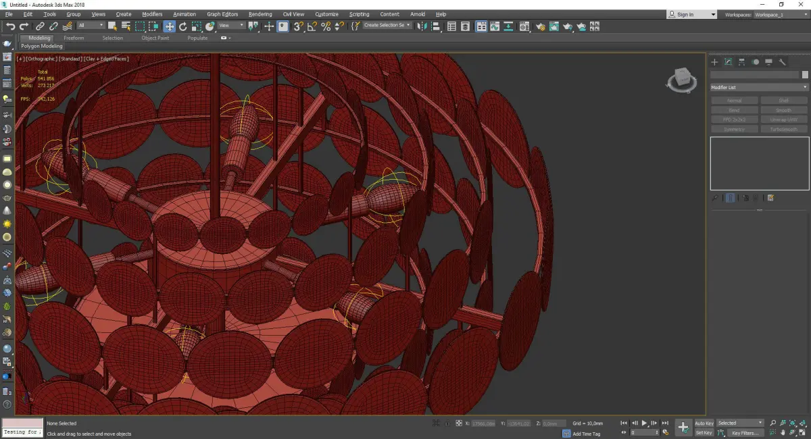
Task: Open the Rendering menu
Action: tap(260, 14)
